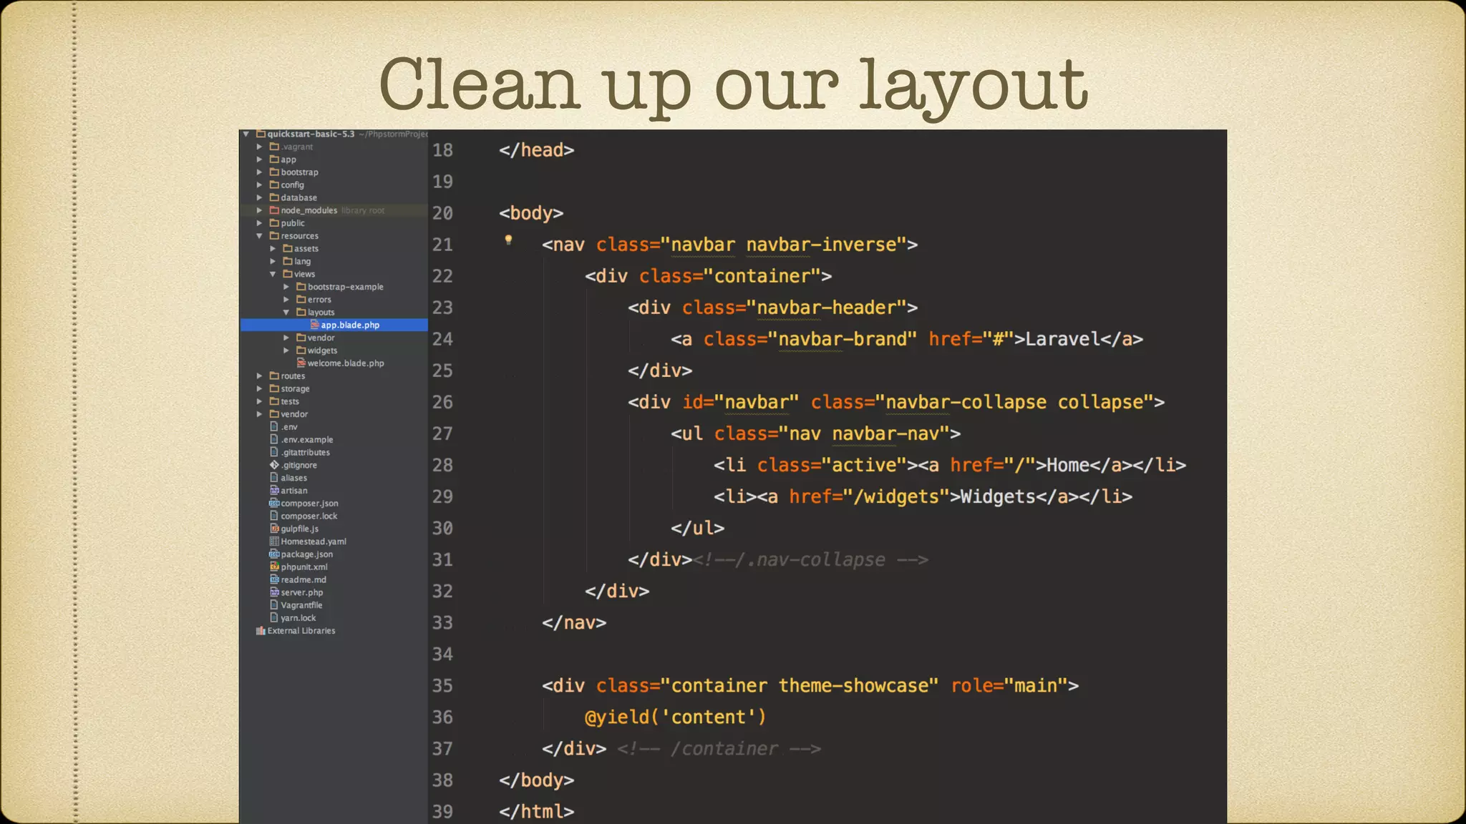The image size is (1466, 824).
Task: Expand the node_modules folder arrow
Action: click(x=259, y=210)
